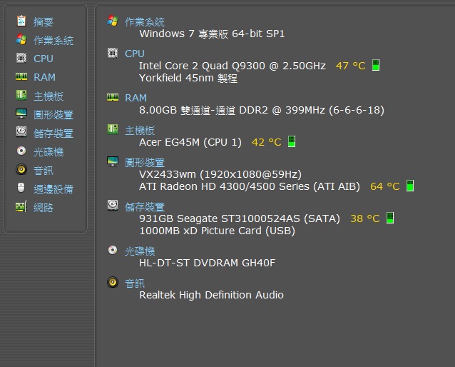The width and height of the screenshot is (455, 367).
Task: Open the 網路 section in sidebar
Action: [44, 208]
